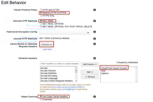
Task: Open info icon for Allowed HTTP Methods
Action: tap(94, 21)
